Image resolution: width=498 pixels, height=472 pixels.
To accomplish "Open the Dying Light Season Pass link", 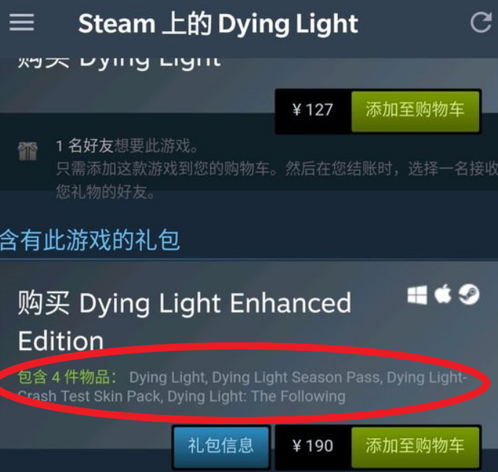I will tap(296, 378).
